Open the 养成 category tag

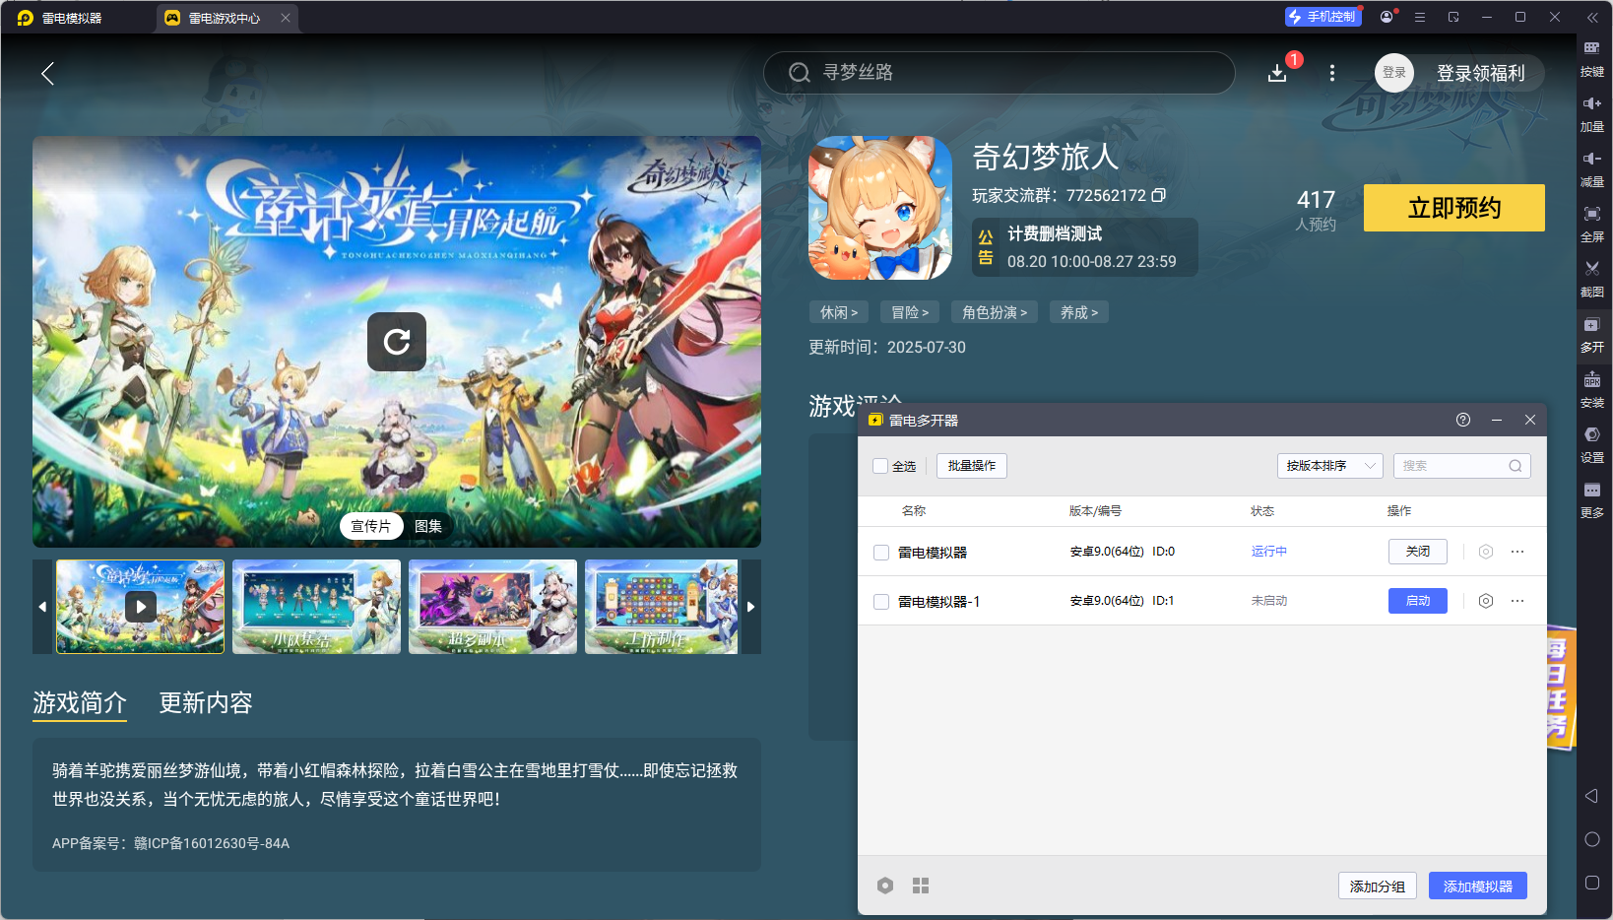pyautogui.click(x=1079, y=312)
